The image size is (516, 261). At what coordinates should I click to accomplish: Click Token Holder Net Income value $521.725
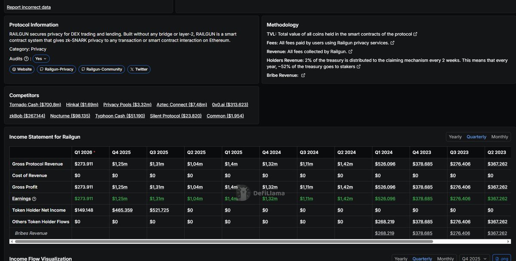point(159,210)
